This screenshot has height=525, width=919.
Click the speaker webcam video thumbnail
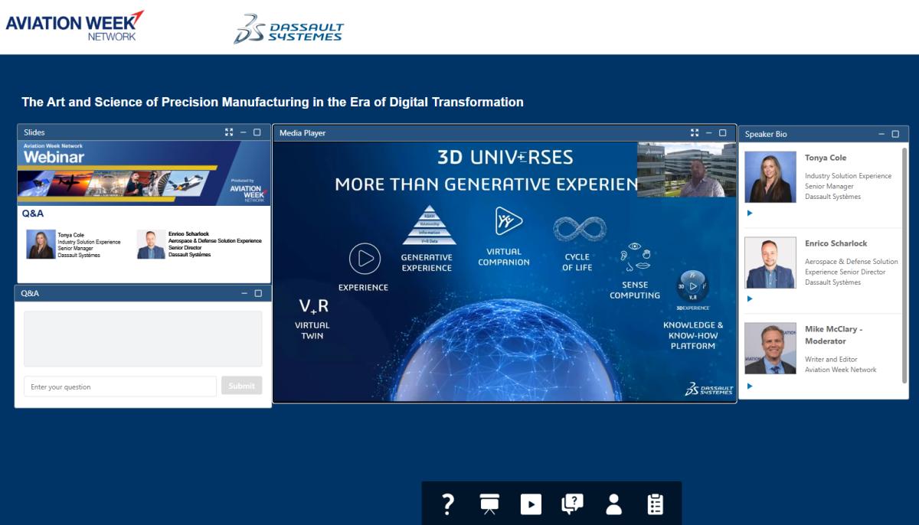click(x=686, y=170)
